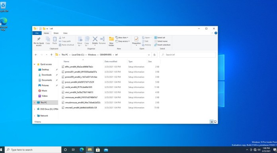Image resolution: width=277 pixels, height=153 pixels.
Task: Click the volume icon in system tray
Action: click(x=259, y=150)
